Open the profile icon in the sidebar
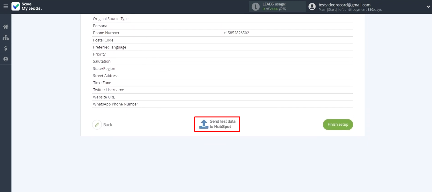Screen dimensions: 432x192 [5, 59]
